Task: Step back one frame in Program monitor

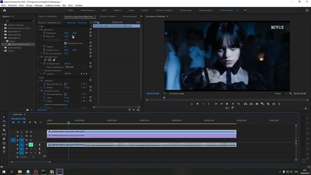Action: [x=222, y=104]
